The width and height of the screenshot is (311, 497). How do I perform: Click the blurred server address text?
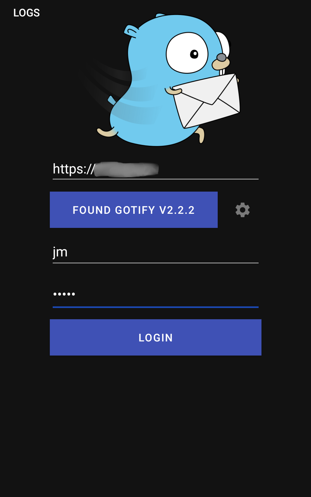pyautogui.click(x=126, y=169)
